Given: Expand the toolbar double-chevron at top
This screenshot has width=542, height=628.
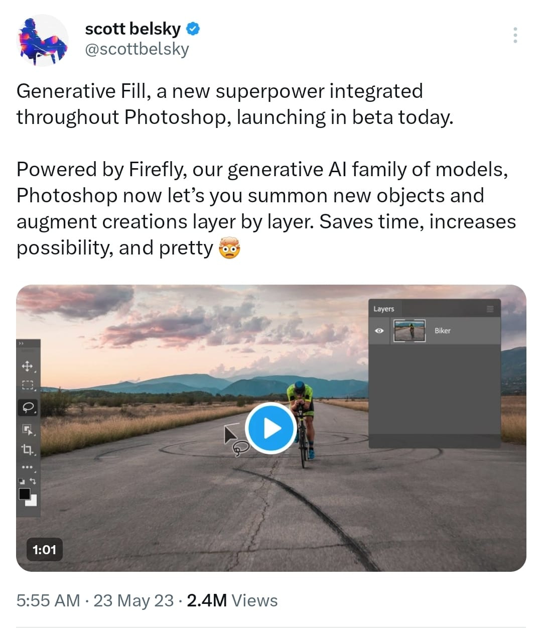Looking at the screenshot, I should pyautogui.click(x=22, y=343).
